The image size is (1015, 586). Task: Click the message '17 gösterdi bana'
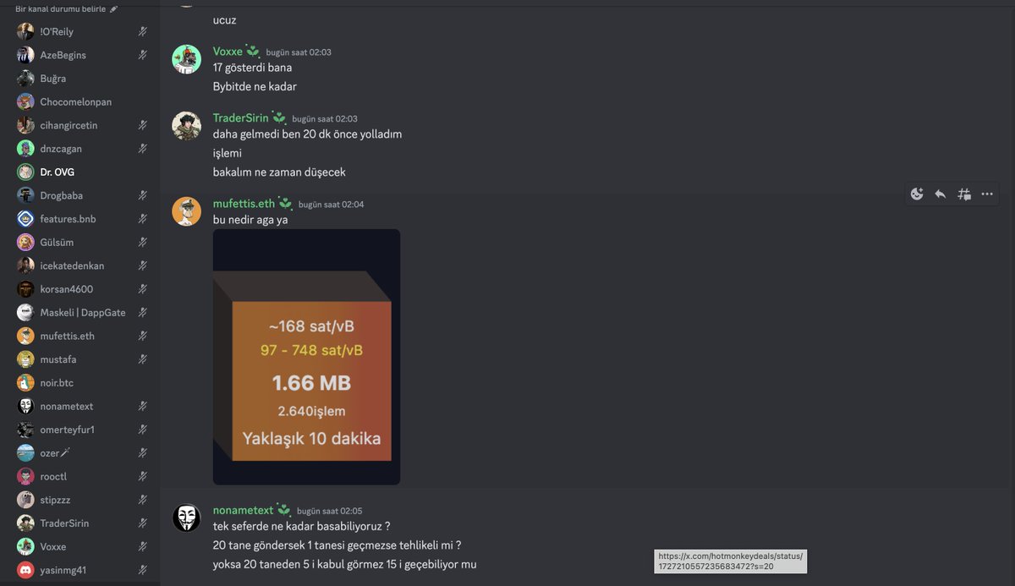tap(253, 68)
